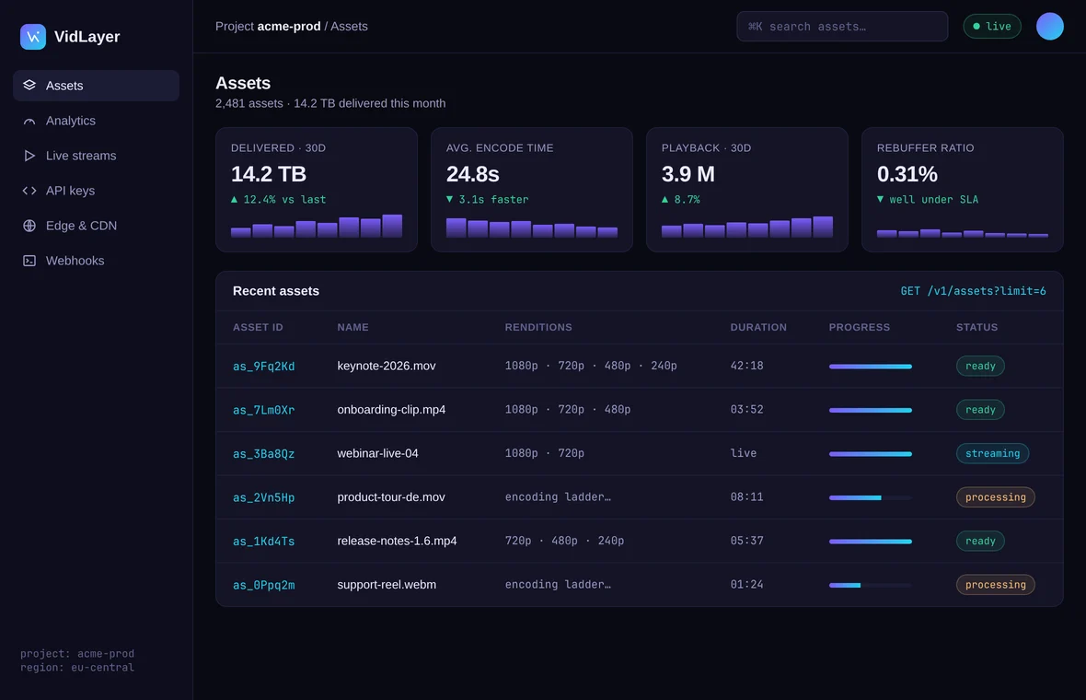Click the API keys code brackets icon
This screenshot has width=1086, height=700.
click(x=29, y=191)
